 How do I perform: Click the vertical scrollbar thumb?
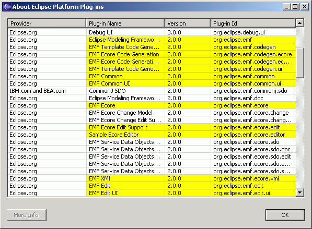pos(299,63)
